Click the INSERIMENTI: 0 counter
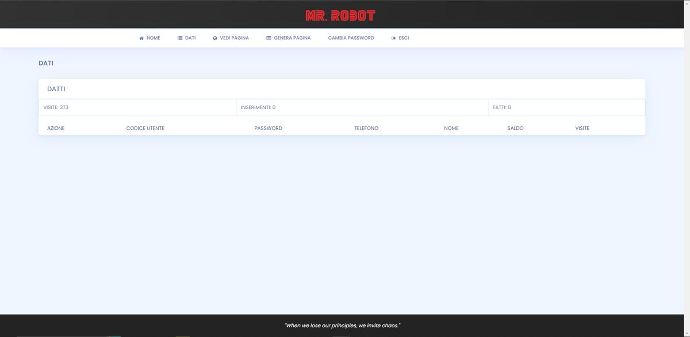The image size is (690, 337). click(258, 107)
